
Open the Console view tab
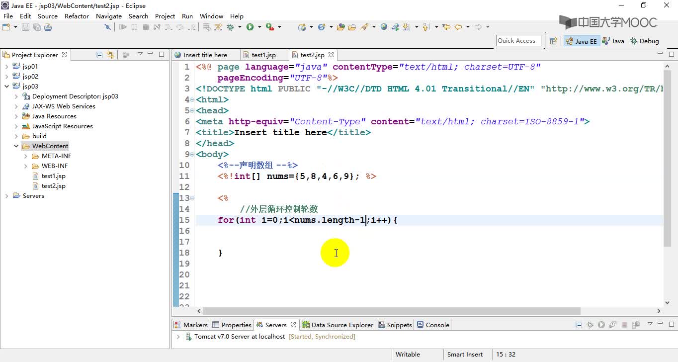(x=433, y=325)
